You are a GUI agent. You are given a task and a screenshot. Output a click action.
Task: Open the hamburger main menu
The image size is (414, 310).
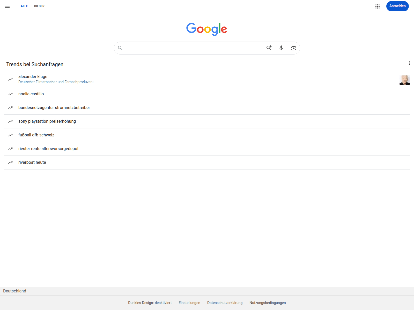pyautogui.click(x=7, y=6)
